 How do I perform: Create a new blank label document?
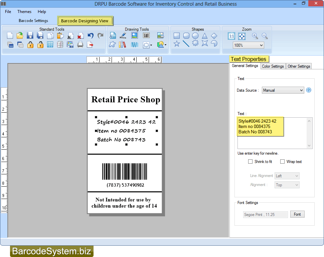click(10, 35)
